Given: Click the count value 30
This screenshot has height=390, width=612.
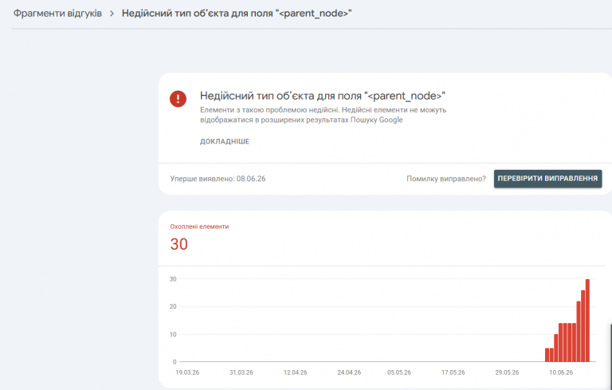Looking at the screenshot, I should [178, 244].
